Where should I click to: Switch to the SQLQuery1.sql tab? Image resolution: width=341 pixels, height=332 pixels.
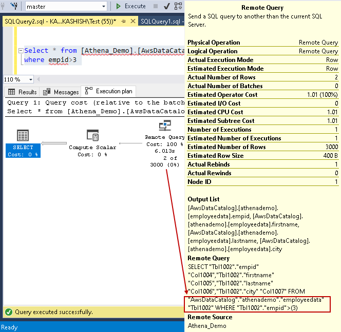click(x=161, y=22)
